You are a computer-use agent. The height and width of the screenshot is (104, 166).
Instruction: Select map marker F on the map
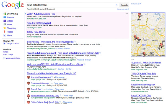pos(139,15)
